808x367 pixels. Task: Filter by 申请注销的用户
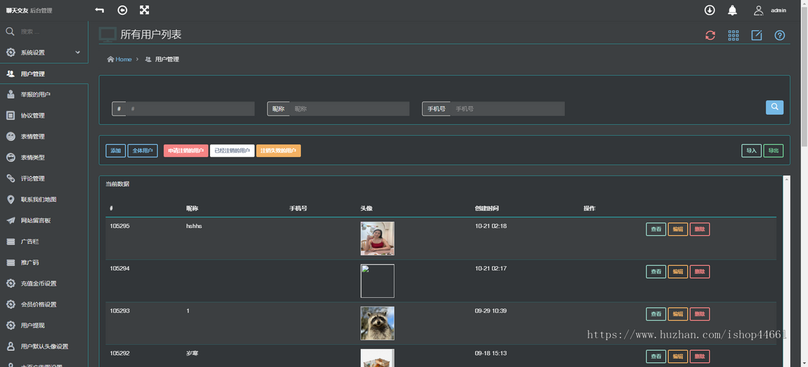coord(186,151)
